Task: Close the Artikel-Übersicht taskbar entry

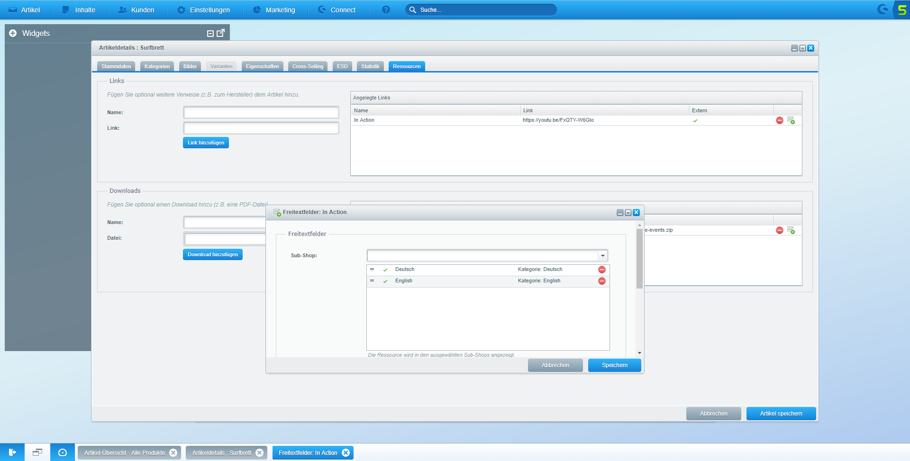Action: [x=173, y=453]
